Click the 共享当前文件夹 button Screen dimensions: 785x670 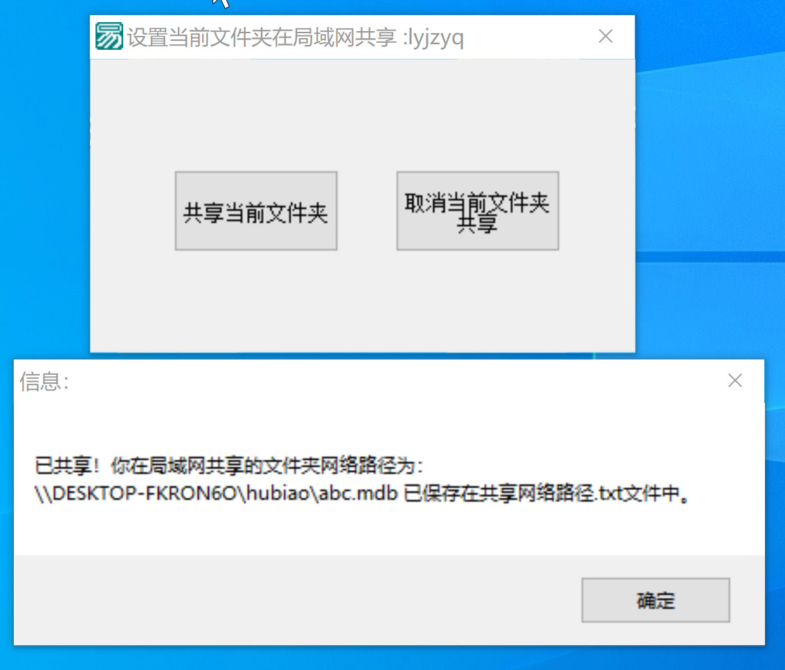tap(256, 211)
